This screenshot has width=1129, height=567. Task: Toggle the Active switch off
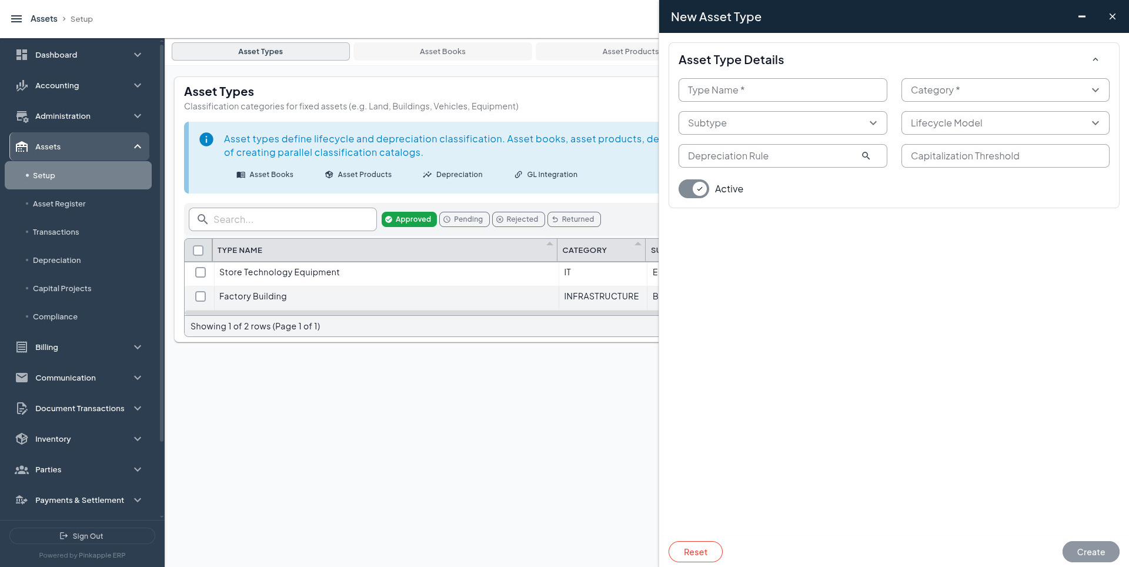click(694, 189)
